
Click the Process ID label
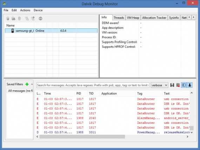109,37
